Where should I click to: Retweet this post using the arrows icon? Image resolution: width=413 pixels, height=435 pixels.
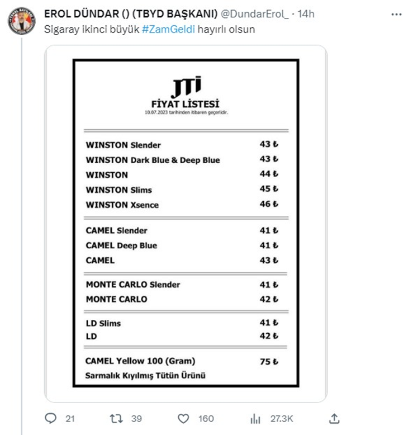tap(117, 418)
